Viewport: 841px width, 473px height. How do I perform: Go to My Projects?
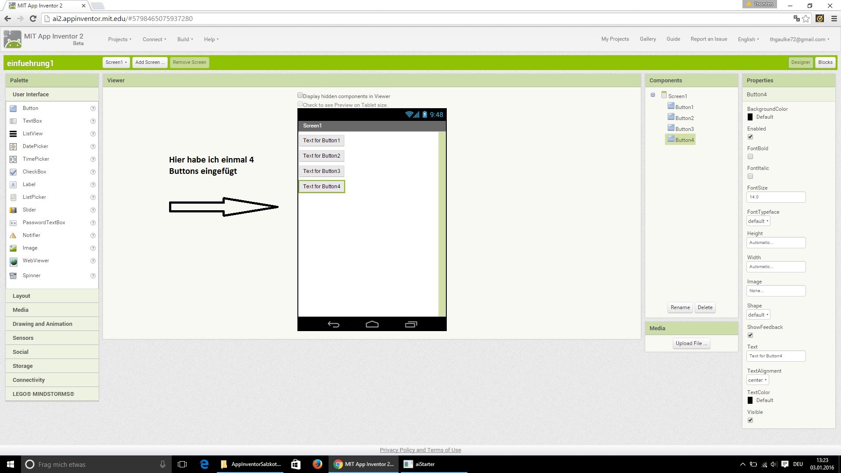615,39
